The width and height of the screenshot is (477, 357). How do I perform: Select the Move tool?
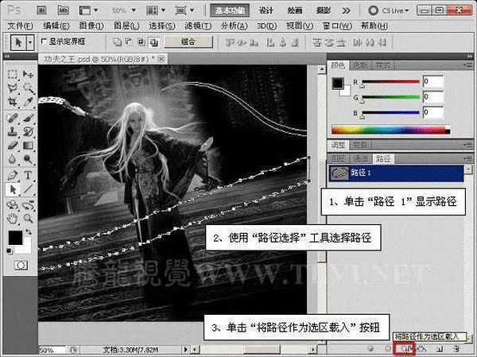tap(28, 73)
